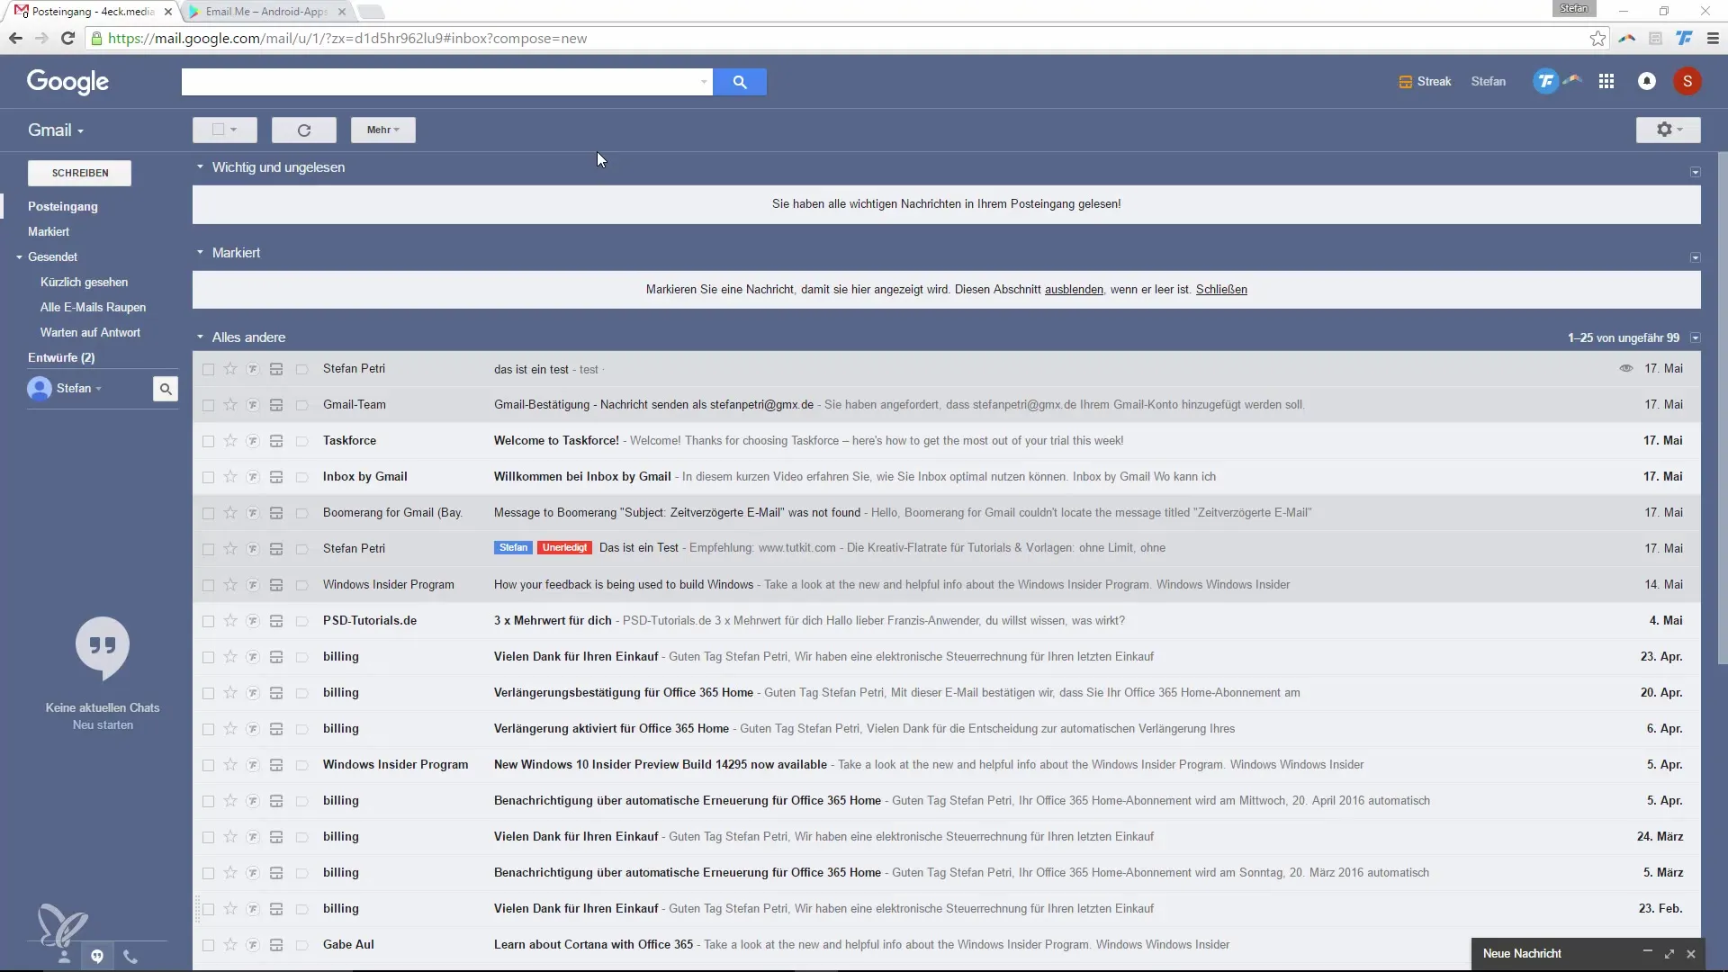The width and height of the screenshot is (1728, 972).
Task: Check the billing 23. Apr. email checkbox
Action: coord(208,657)
